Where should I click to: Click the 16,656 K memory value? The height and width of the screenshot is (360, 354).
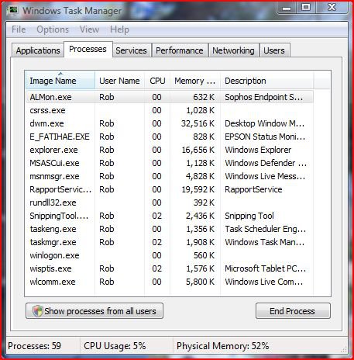198,150
